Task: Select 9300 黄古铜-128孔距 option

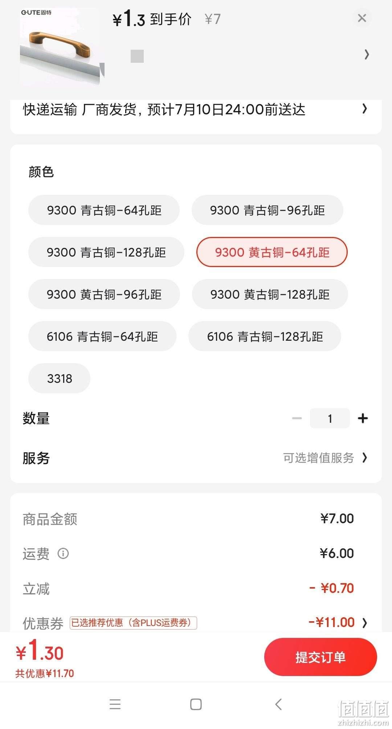Action: 270,294
